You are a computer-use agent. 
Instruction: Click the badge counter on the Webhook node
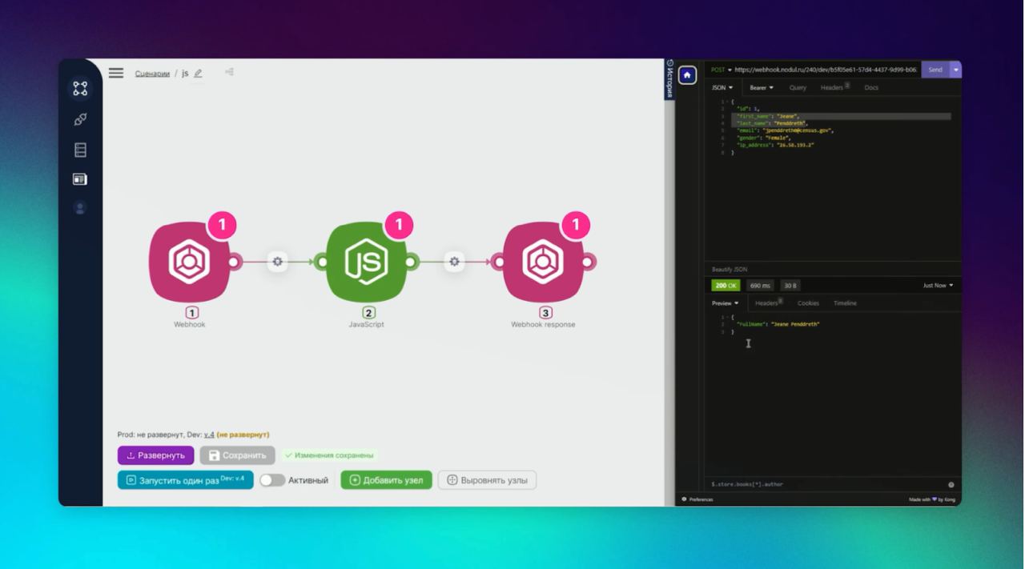(222, 226)
